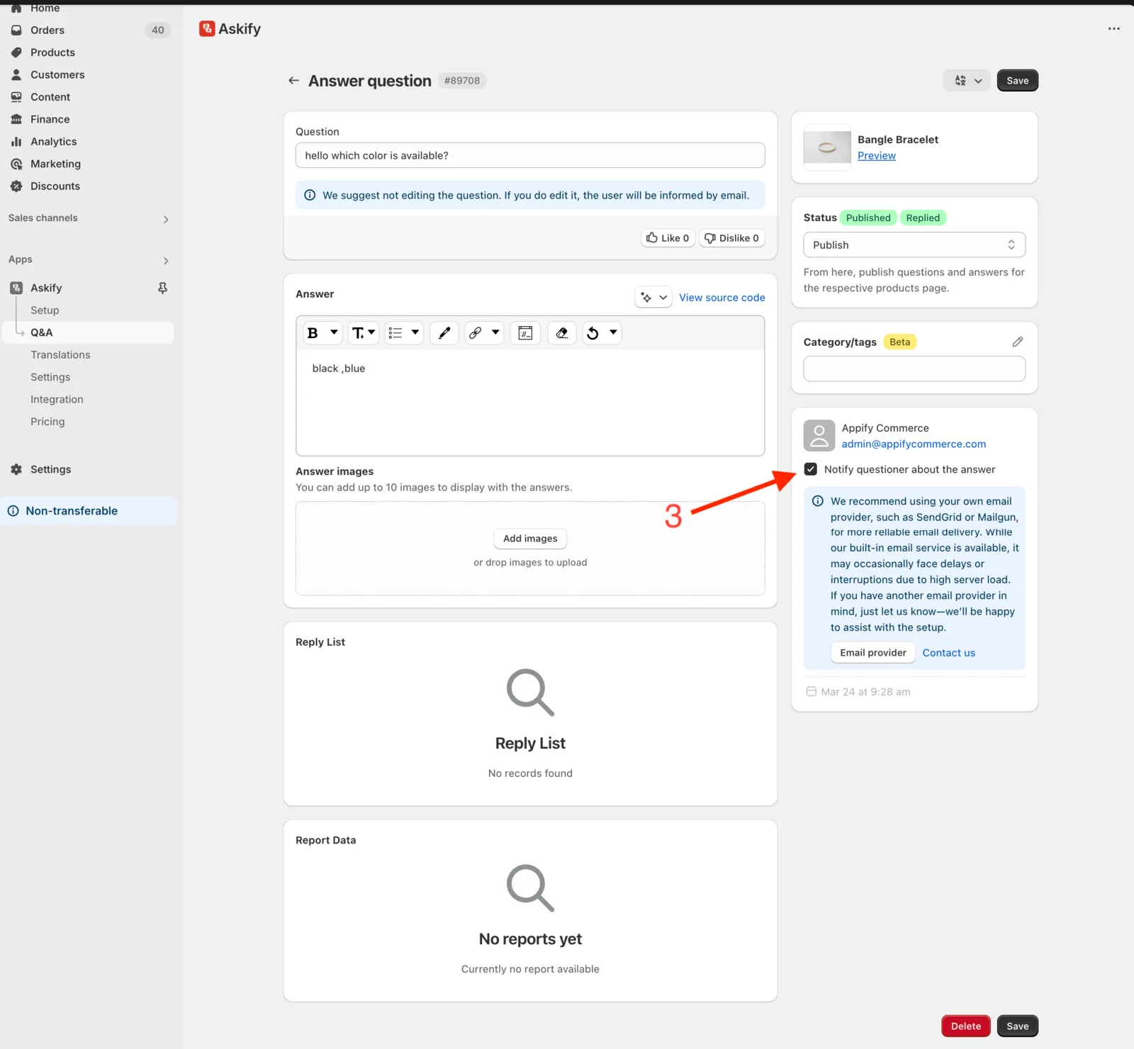1134x1049 pixels.
Task: Click inside the answer text area
Action: click(x=530, y=403)
